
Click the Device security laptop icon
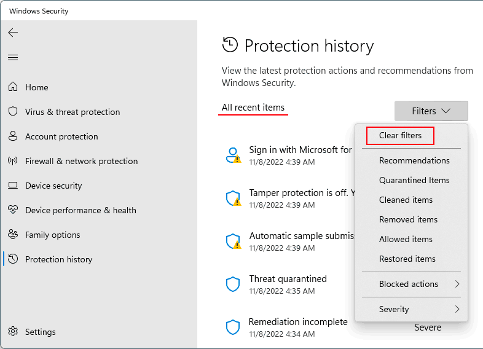(x=13, y=186)
